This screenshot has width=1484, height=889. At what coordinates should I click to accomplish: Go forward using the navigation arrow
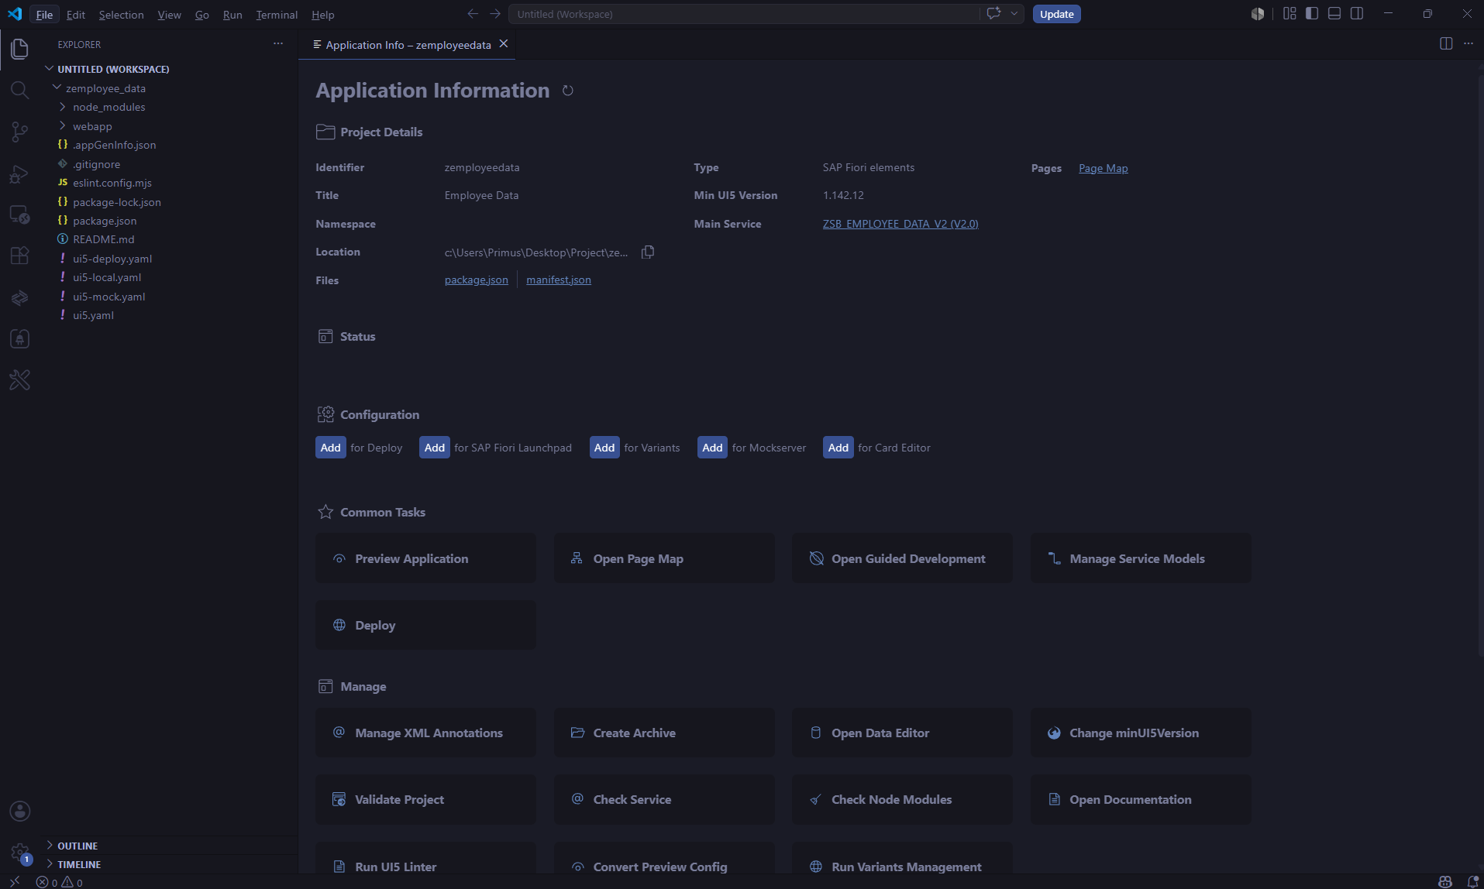point(495,14)
